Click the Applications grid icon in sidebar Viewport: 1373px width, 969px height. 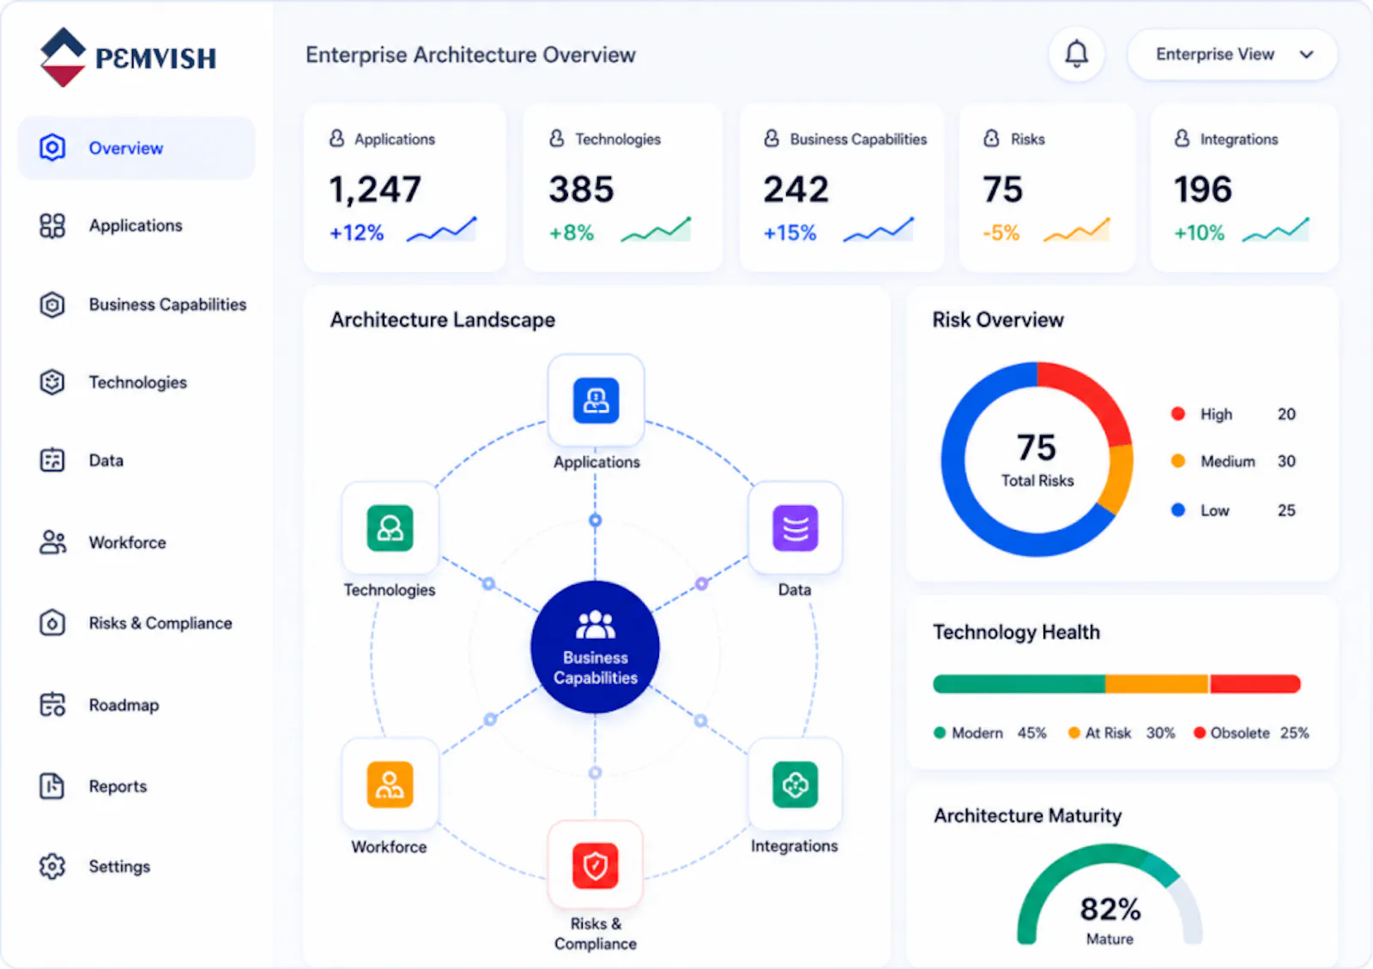click(x=52, y=226)
